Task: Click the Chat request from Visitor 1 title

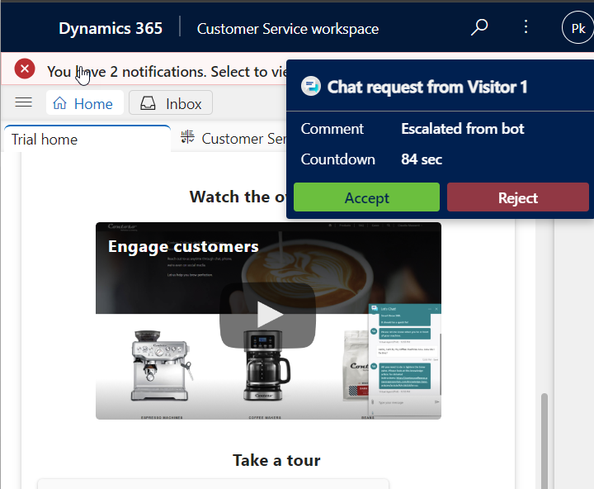Action: 427,87
